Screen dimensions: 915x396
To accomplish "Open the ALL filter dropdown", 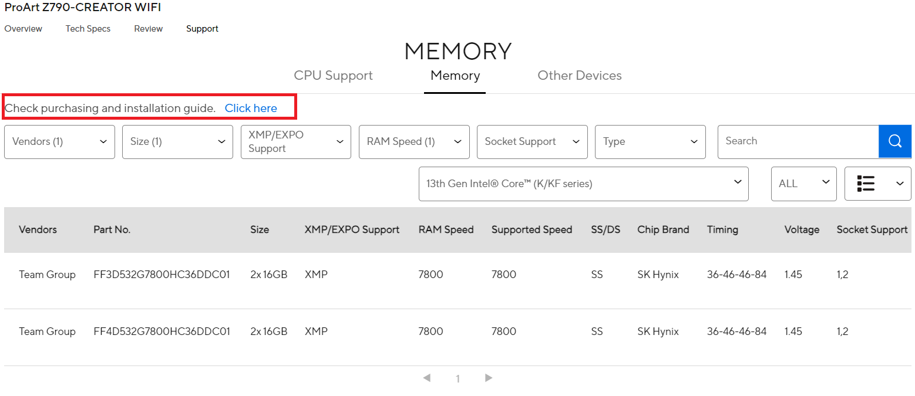I will [x=804, y=184].
